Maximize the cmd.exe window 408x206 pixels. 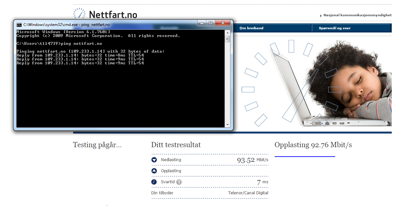point(211,23)
